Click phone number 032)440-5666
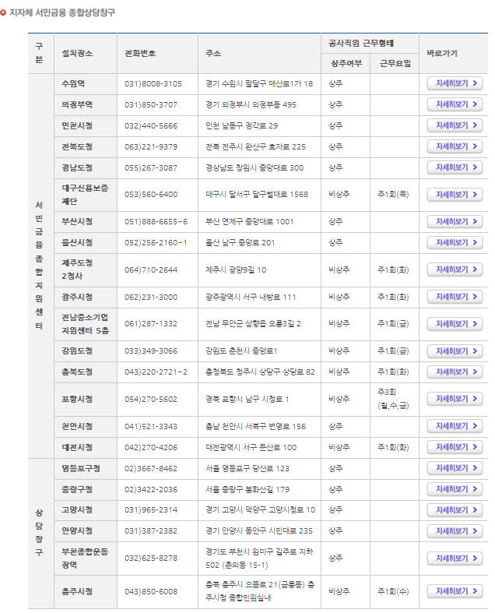Image resolution: width=495 pixels, height=613 pixels. coord(151,126)
